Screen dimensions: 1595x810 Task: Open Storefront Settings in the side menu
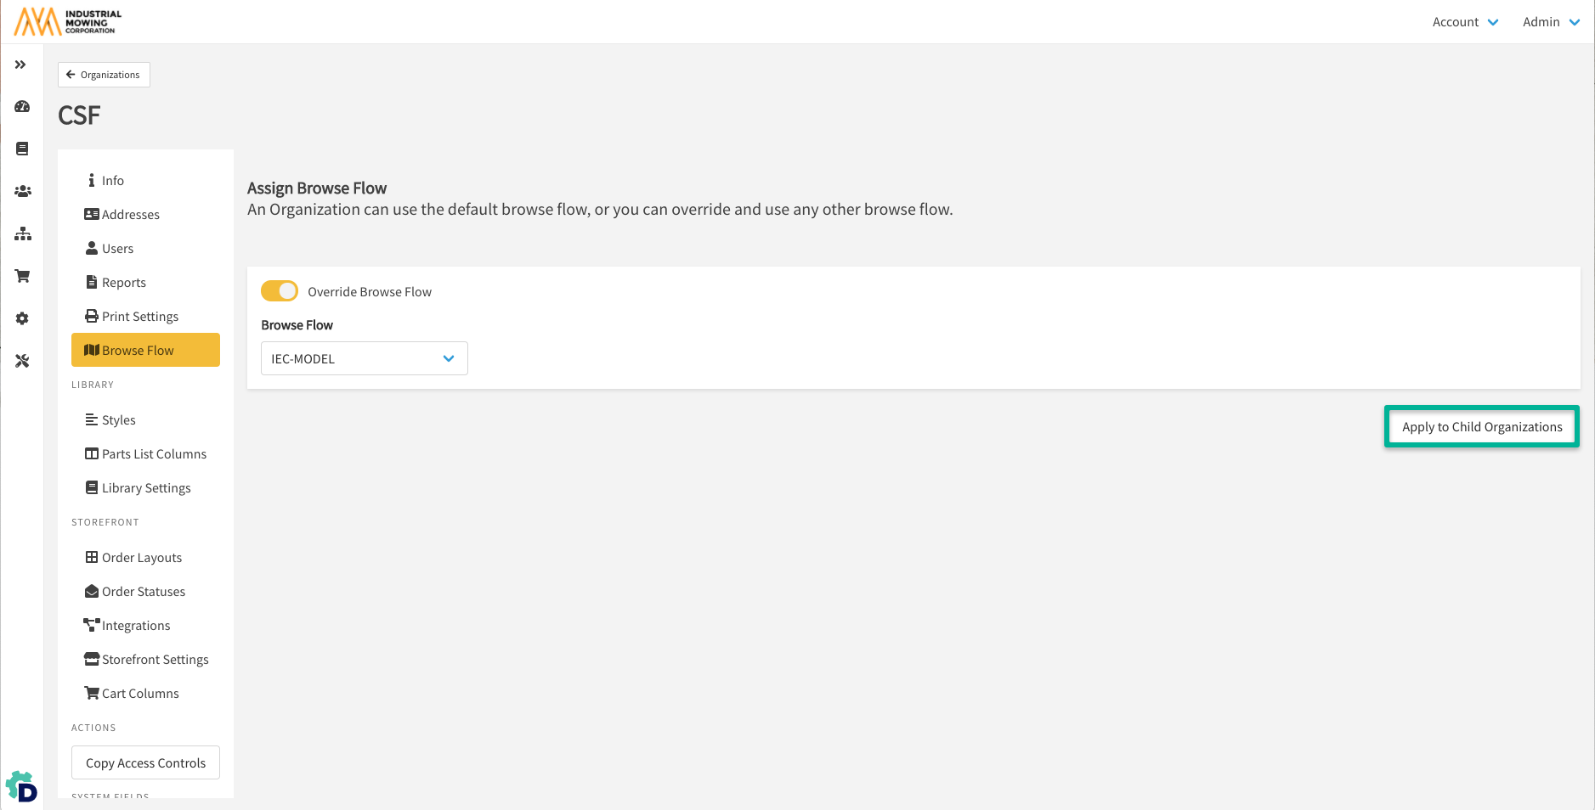pyautogui.click(x=154, y=660)
